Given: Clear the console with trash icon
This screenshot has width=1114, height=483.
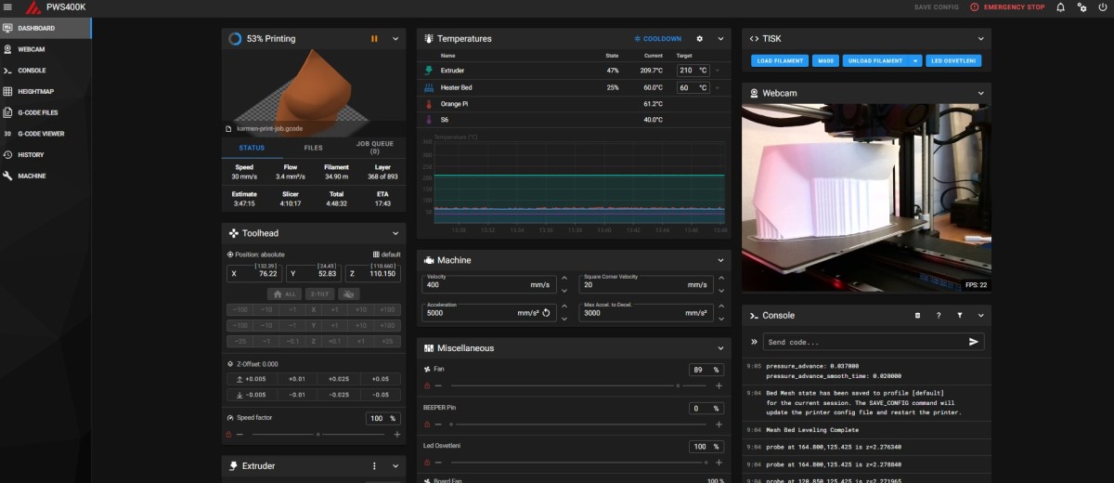Looking at the screenshot, I should point(918,316).
